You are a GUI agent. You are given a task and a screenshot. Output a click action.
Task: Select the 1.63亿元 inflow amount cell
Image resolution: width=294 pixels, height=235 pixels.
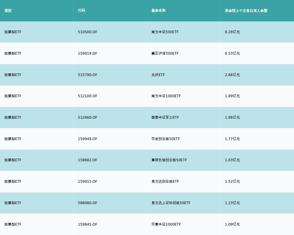tap(232, 160)
